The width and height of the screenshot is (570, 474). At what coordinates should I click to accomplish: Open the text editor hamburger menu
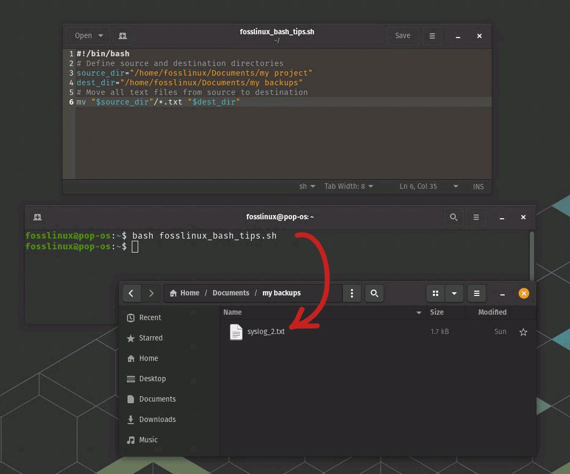(x=432, y=36)
